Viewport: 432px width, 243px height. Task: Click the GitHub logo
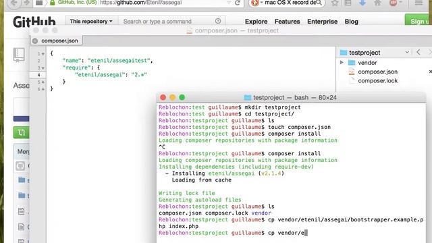(34, 21)
